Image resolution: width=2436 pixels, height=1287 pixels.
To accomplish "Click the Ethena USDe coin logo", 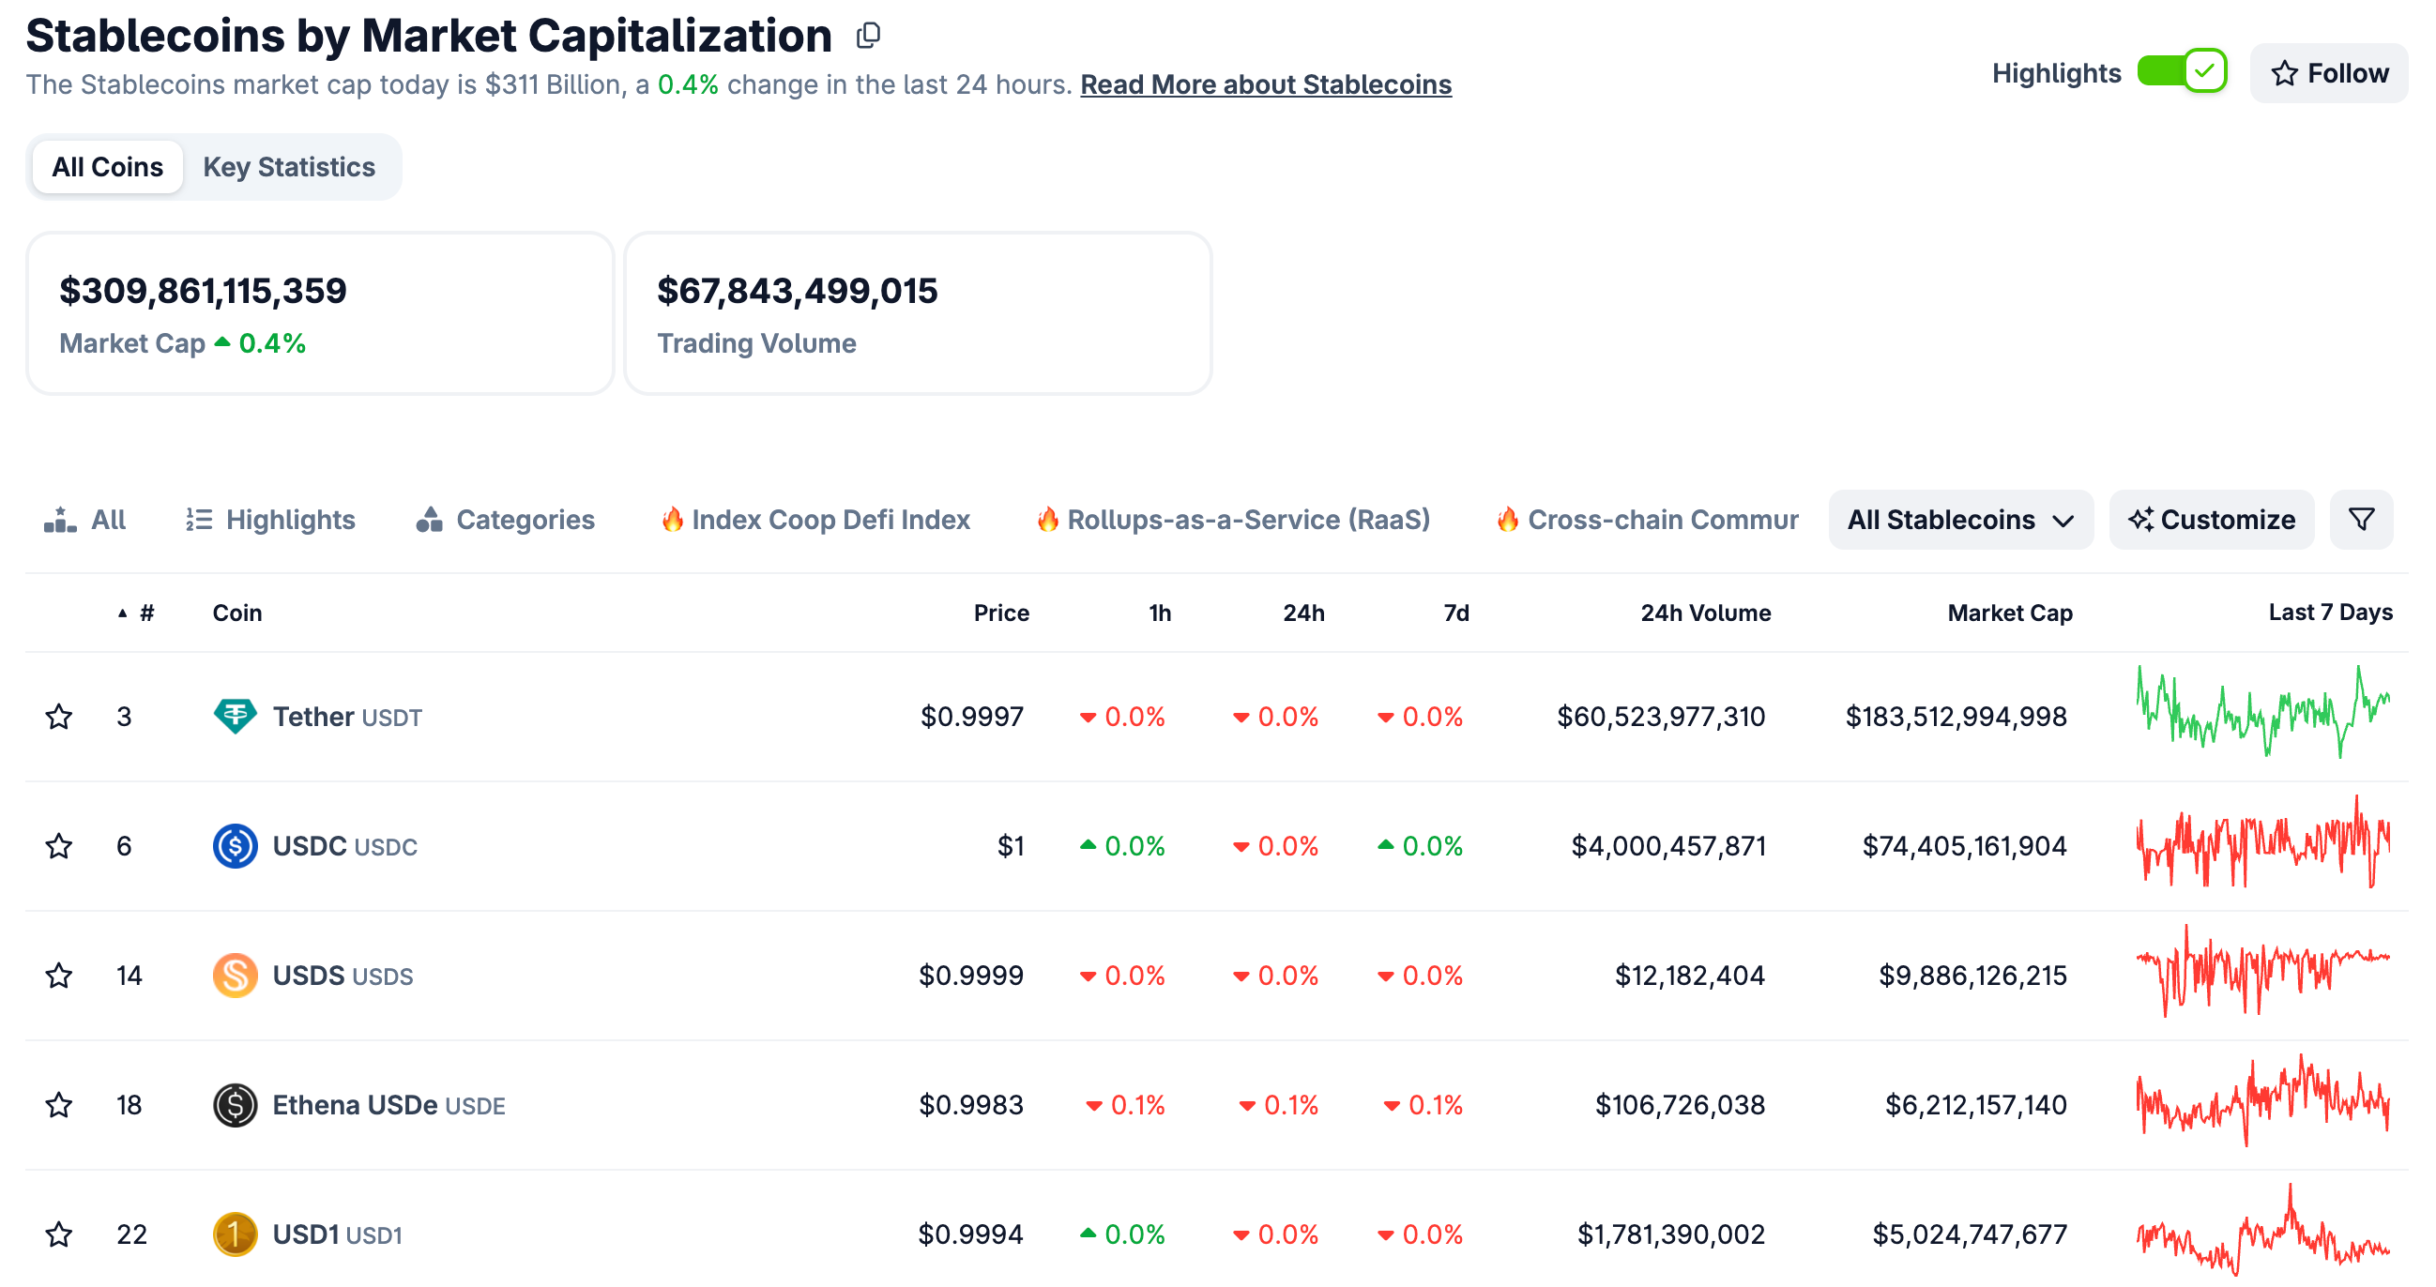I will (x=235, y=1104).
